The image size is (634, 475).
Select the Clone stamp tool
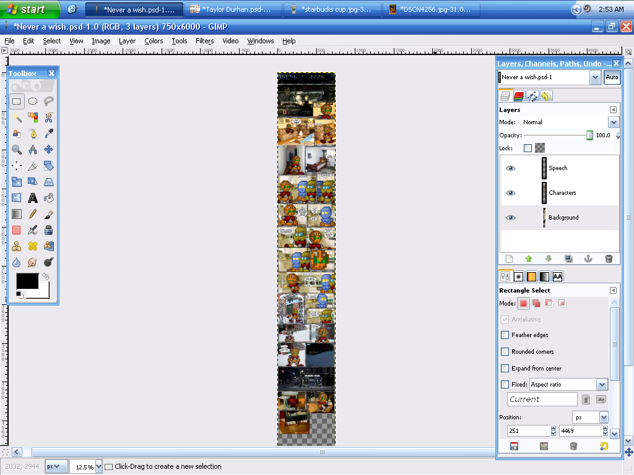(17, 246)
